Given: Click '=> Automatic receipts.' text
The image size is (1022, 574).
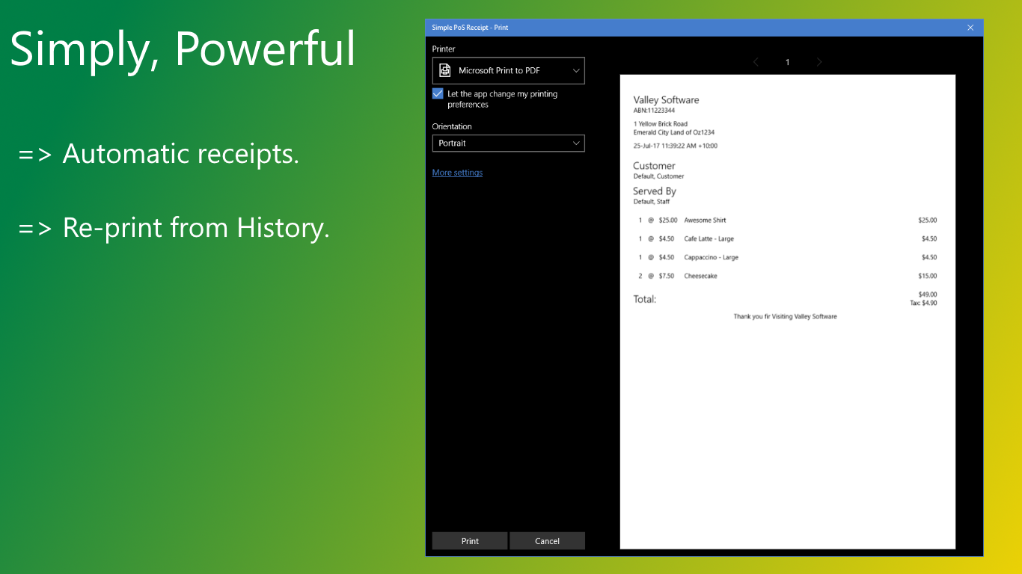Looking at the screenshot, I should (159, 154).
